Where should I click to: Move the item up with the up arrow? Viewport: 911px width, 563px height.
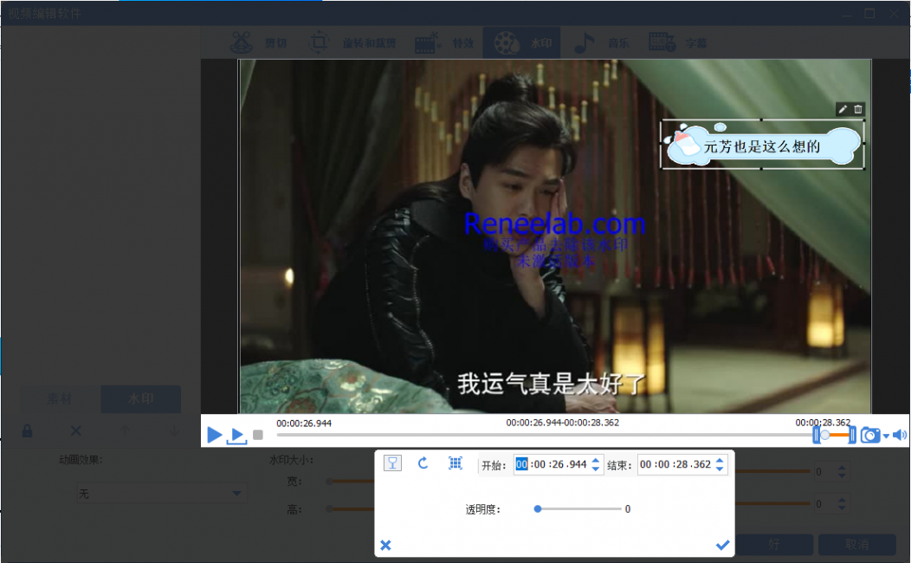click(x=125, y=431)
